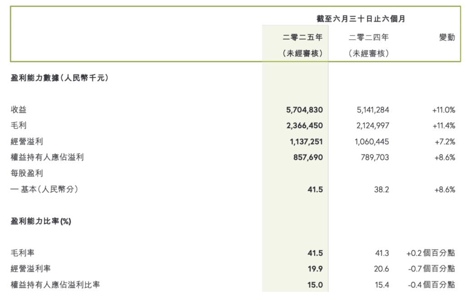
Task: Select the 收益 row label
Action: [x=19, y=110]
